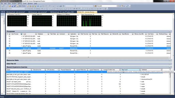Screen dimensions: 175x98
Task: Click the Waiting Tasks graph
Action: pyautogui.click(x=42, y=21)
